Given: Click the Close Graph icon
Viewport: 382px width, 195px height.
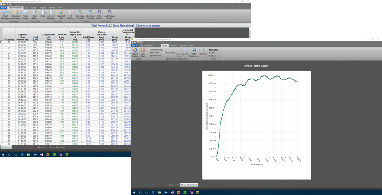Looking at the screenshot, I should coord(143,52).
